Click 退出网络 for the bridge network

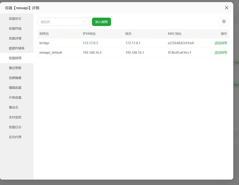pos(221,43)
